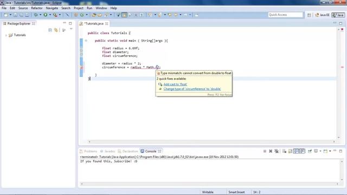Screen dimensions: 347x195
Task: Click Remove Launch X icon in Console
Action: click(271, 151)
